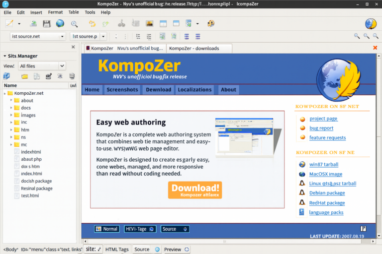Click the horizontal scrollbar under the page
Viewport: 382px width, 254px height.
(224, 242)
